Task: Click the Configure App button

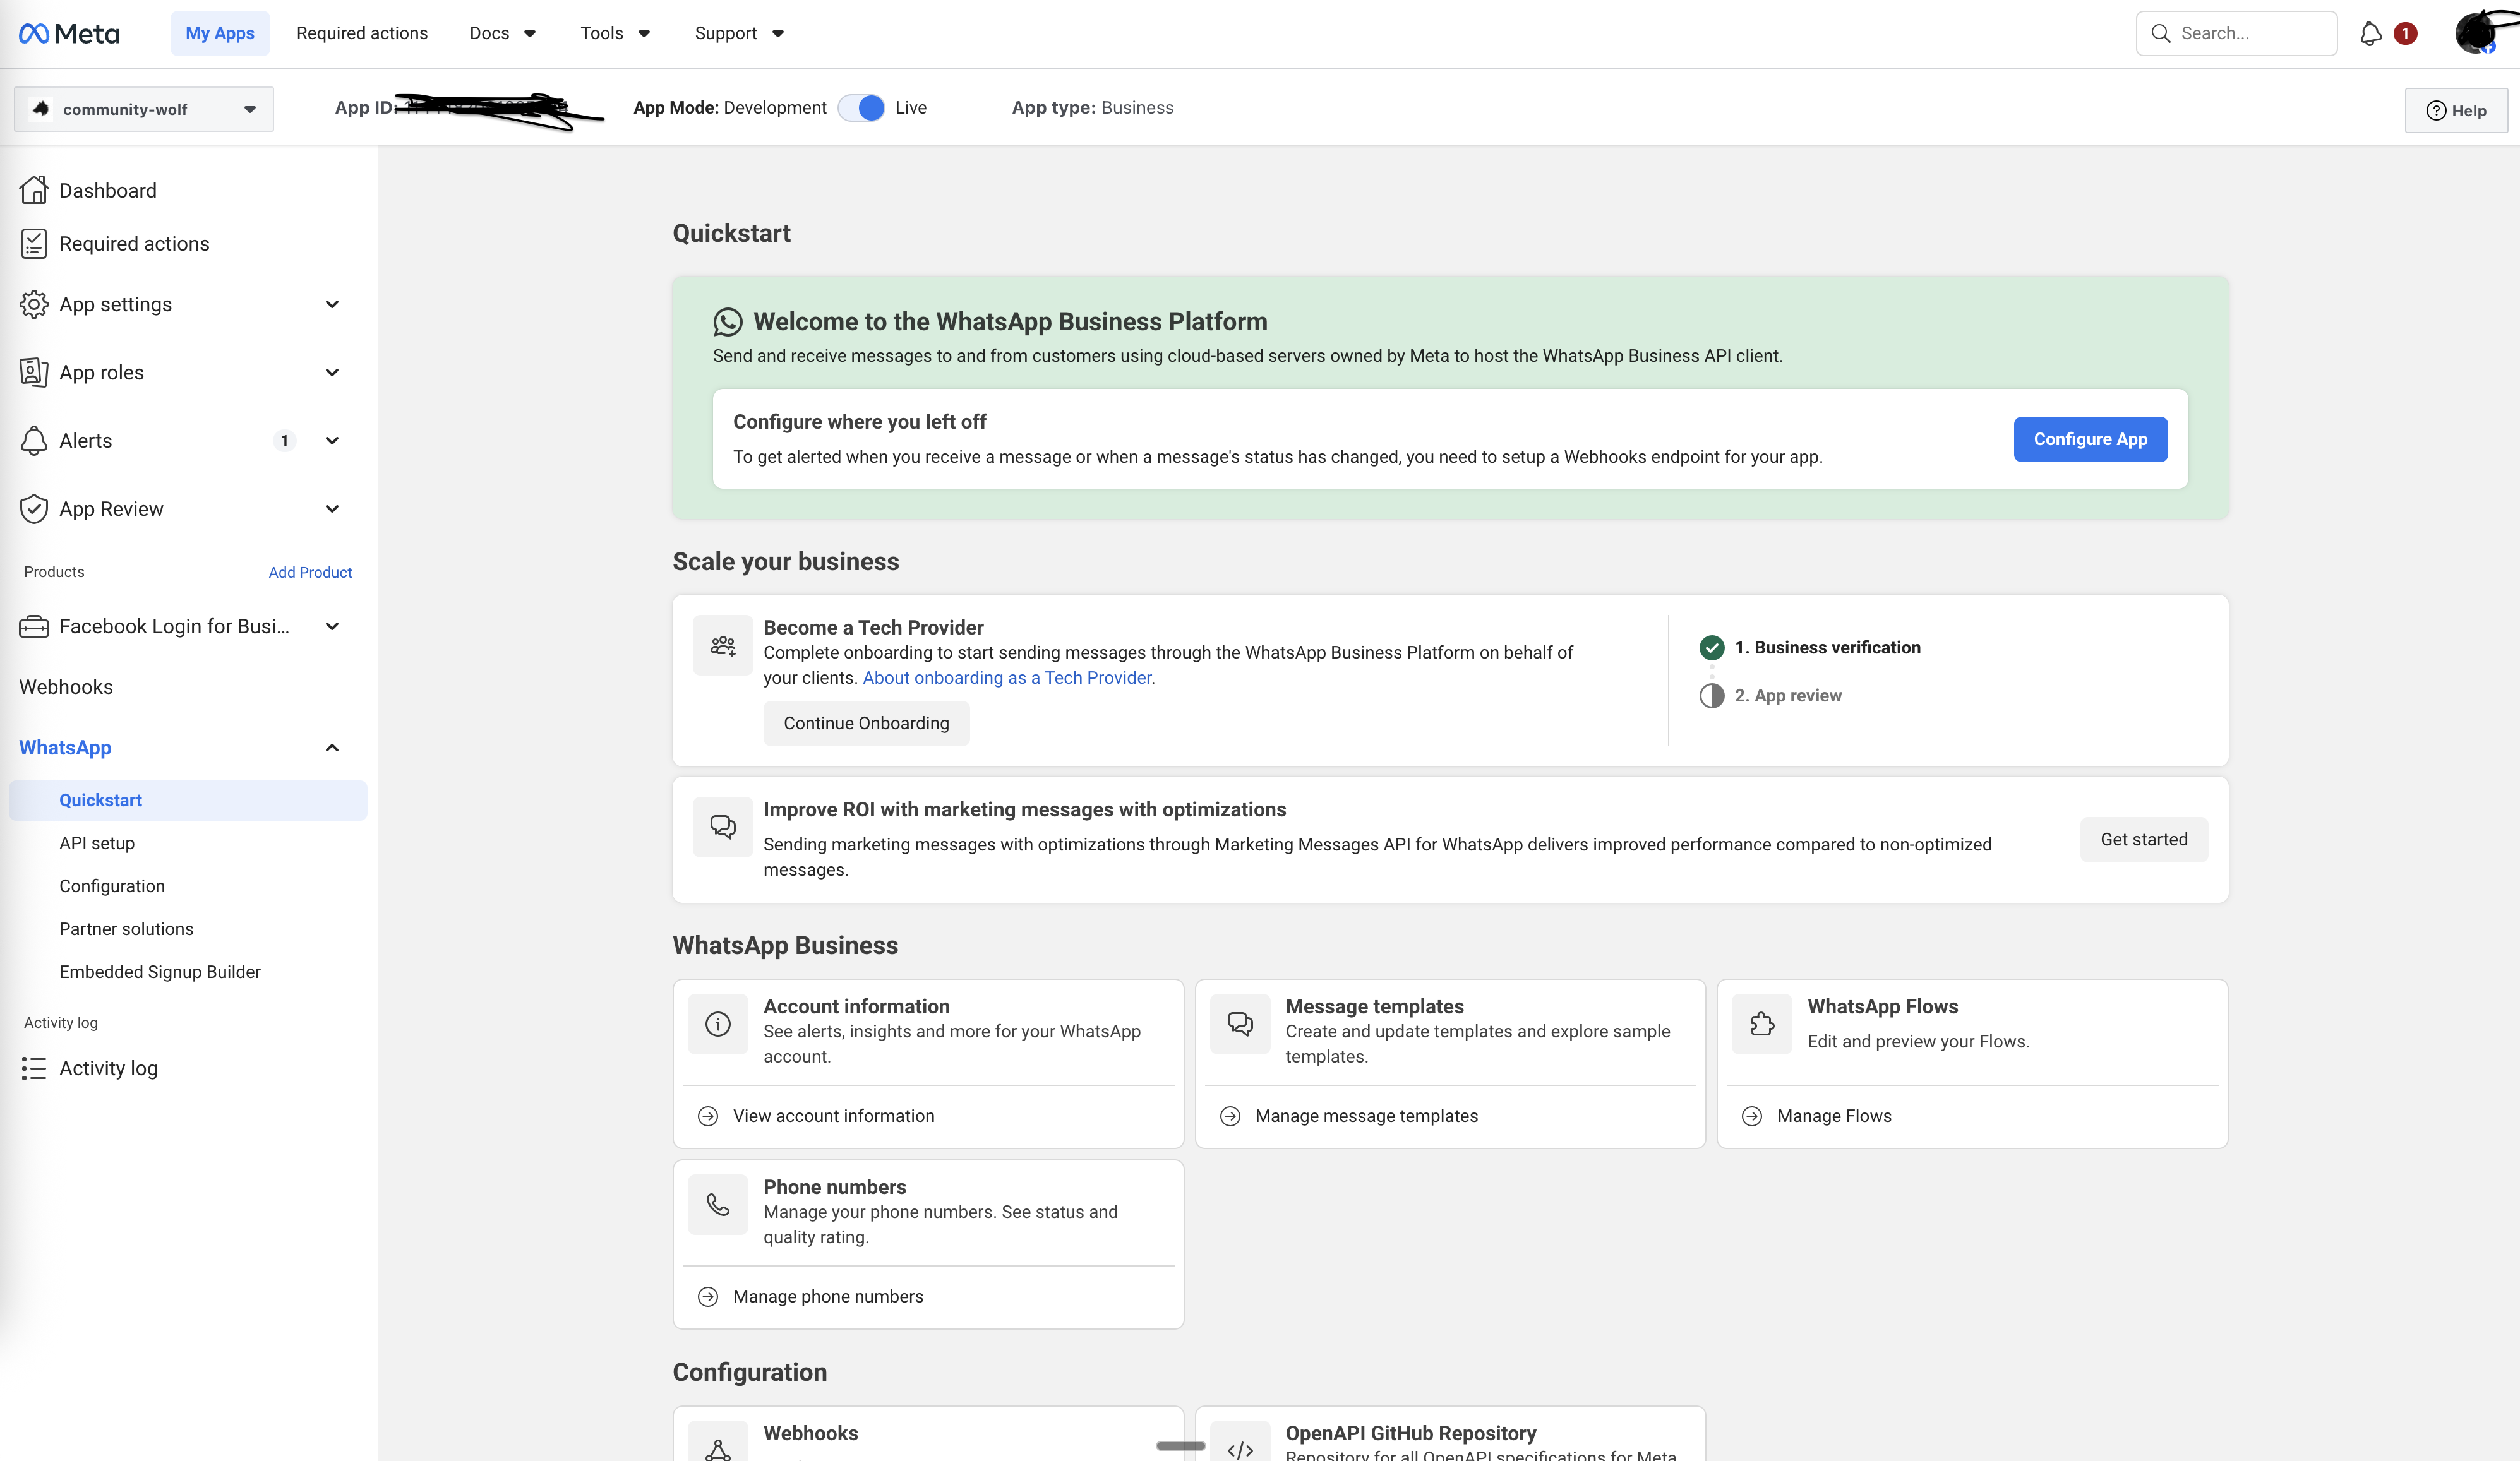Action: click(x=2090, y=439)
